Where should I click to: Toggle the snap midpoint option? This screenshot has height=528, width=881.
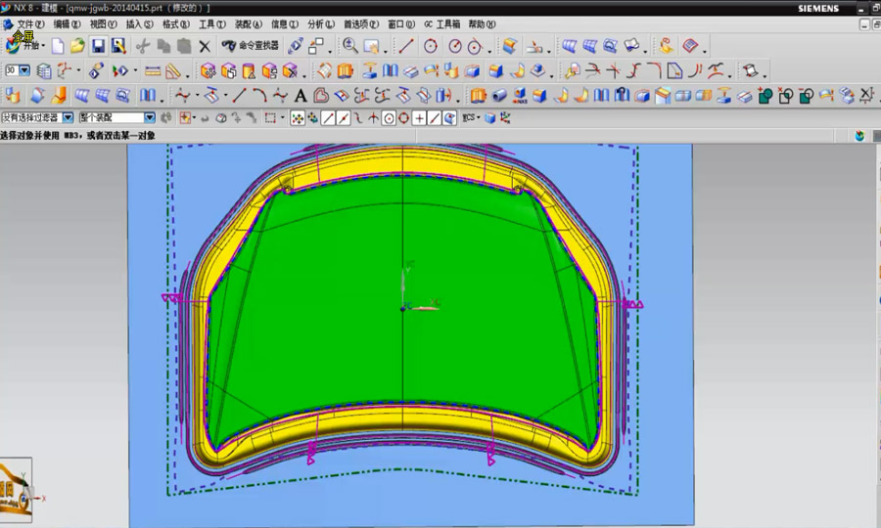pos(345,118)
